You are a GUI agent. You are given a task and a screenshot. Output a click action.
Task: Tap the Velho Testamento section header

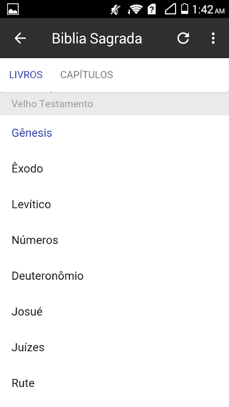click(x=114, y=104)
